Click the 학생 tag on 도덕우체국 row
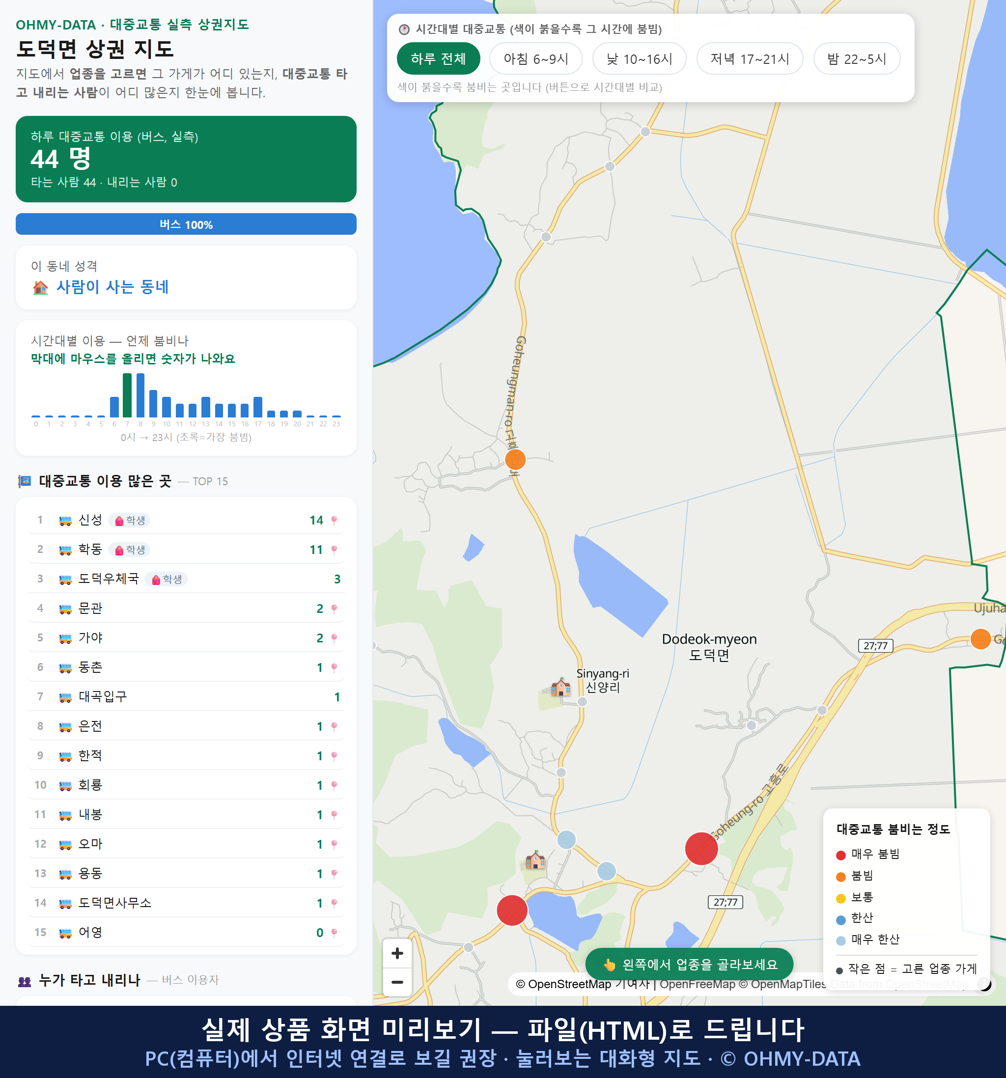Viewport: 1006px width, 1078px height. tap(167, 580)
